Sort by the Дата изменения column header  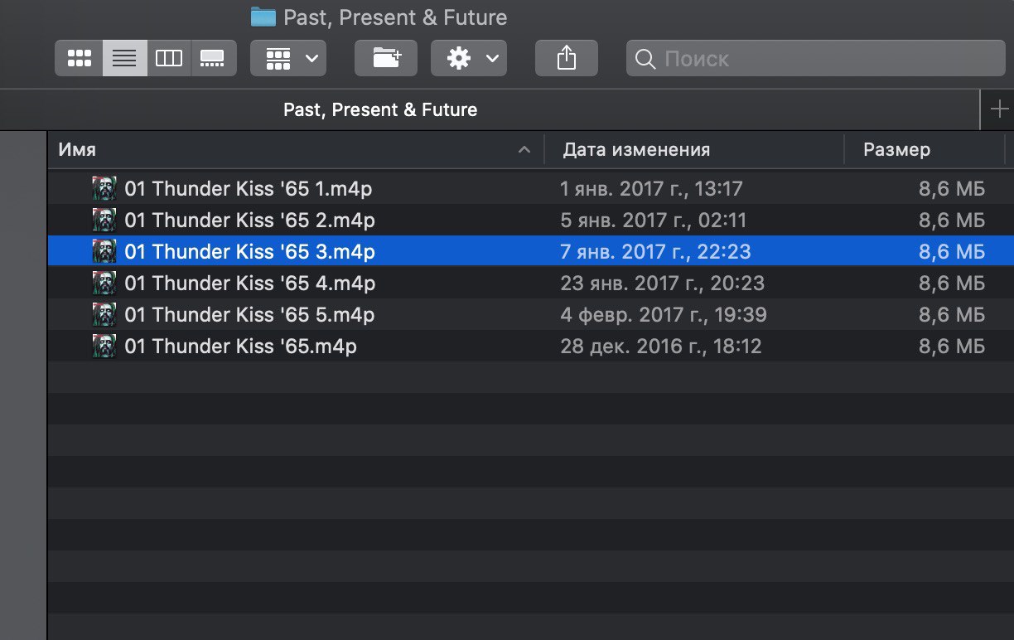[694, 150]
